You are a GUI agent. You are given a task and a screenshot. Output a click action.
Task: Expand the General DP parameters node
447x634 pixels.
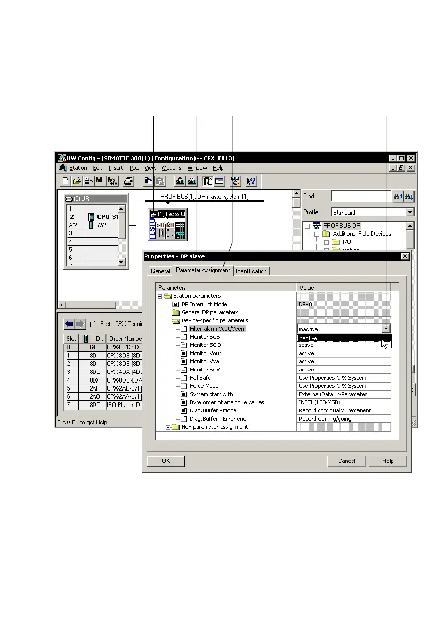(168, 313)
